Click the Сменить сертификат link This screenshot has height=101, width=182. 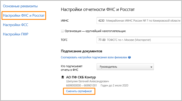[79, 91]
